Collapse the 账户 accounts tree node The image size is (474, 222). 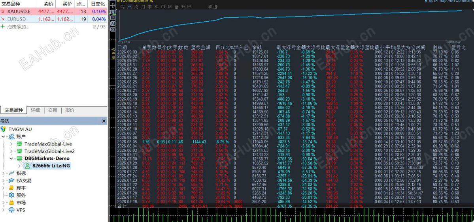(x=4, y=137)
